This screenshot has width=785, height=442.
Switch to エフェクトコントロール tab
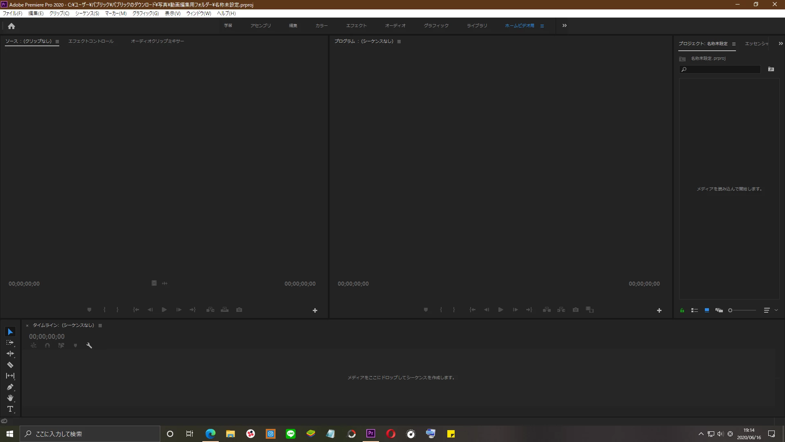[91, 41]
